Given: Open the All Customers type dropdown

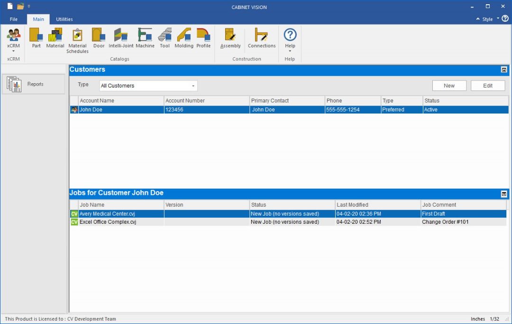Looking at the screenshot, I should (x=148, y=86).
